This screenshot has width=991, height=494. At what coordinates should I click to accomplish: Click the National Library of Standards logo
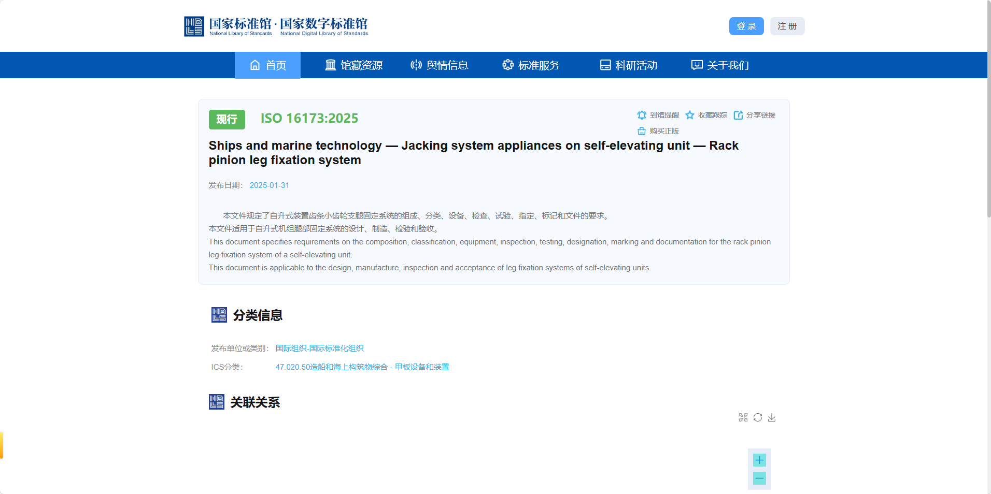coord(276,26)
